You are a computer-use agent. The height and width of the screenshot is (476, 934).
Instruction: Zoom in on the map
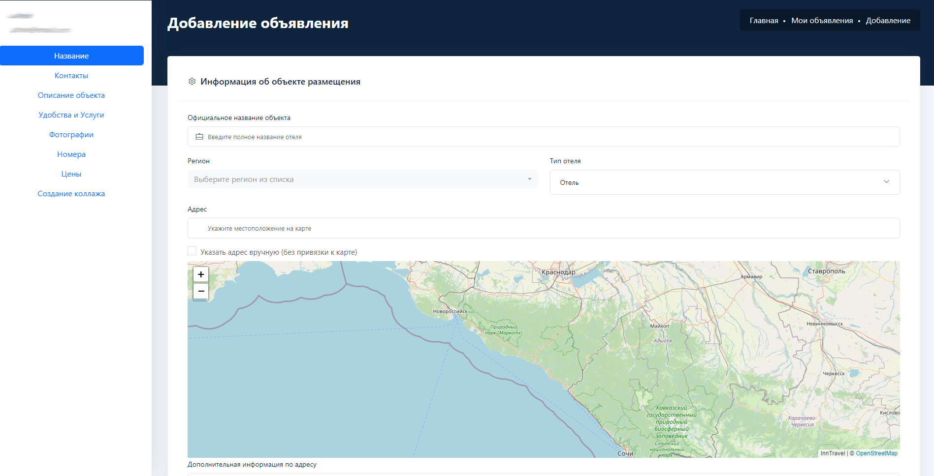coord(201,274)
